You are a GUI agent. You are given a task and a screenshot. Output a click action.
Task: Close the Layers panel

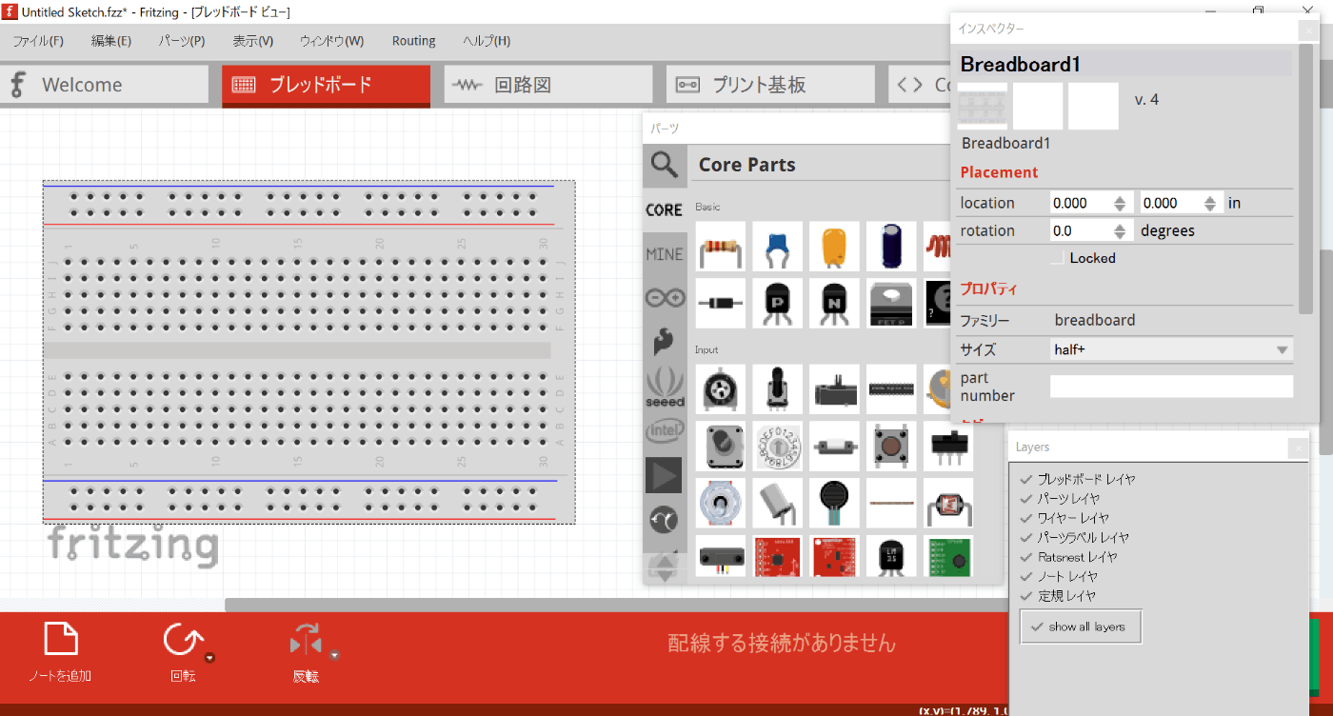(x=1298, y=447)
